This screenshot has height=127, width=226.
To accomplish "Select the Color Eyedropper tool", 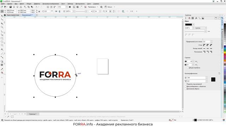I will [2, 69].
